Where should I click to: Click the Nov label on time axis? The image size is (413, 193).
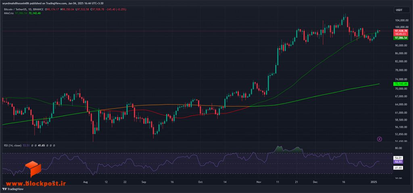(259, 182)
